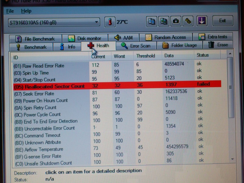Image resolution: width=244 pixels, height=183 pixels.
Task: Click the thermometer temperature icon
Action: 110,22
